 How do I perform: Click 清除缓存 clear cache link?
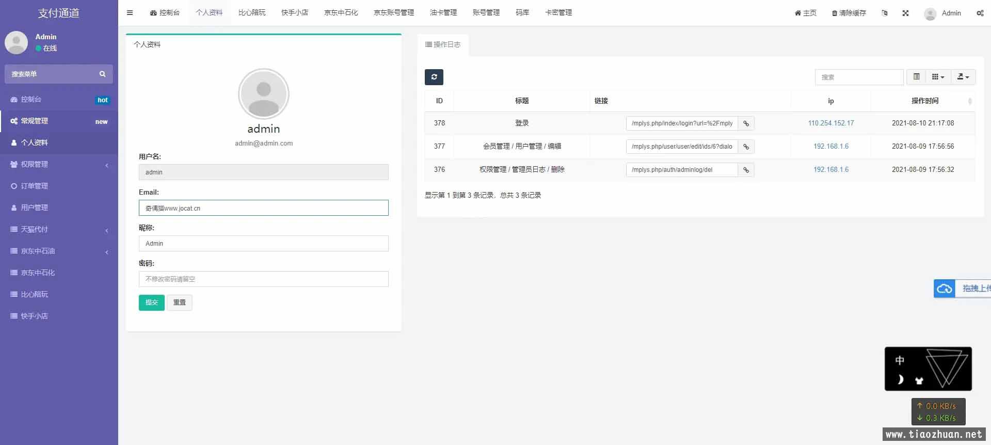click(x=849, y=13)
